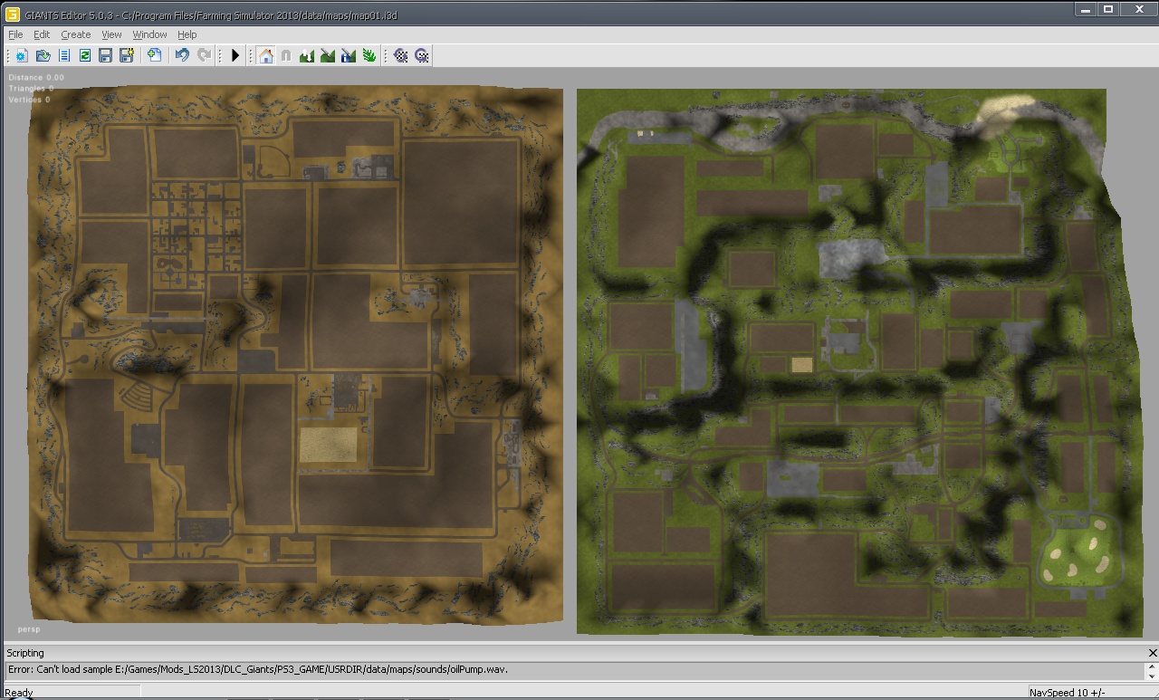Click the scripting log scroll up arrow
This screenshot has width=1159, height=700.
[1152, 666]
